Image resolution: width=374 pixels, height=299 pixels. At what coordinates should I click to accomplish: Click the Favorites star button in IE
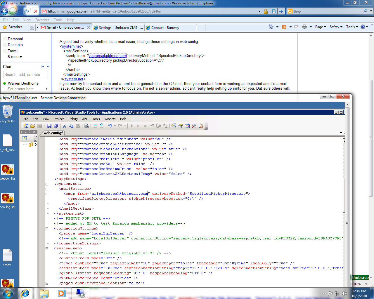[x=12, y=27]
